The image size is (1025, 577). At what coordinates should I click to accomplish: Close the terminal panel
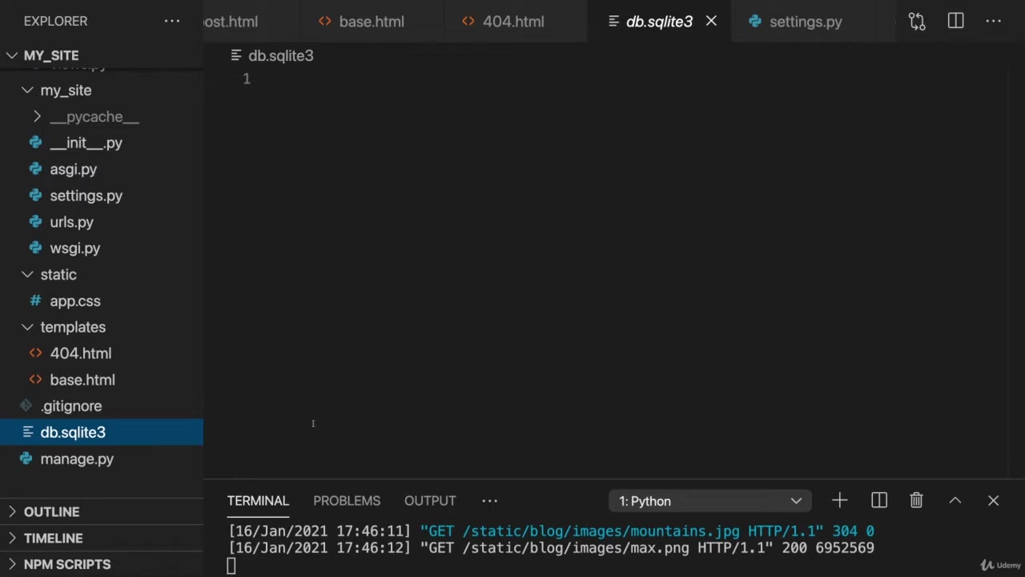[x=993, y=501]
